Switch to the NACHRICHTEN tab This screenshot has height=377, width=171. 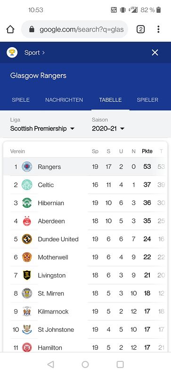(x=64, y=100)
